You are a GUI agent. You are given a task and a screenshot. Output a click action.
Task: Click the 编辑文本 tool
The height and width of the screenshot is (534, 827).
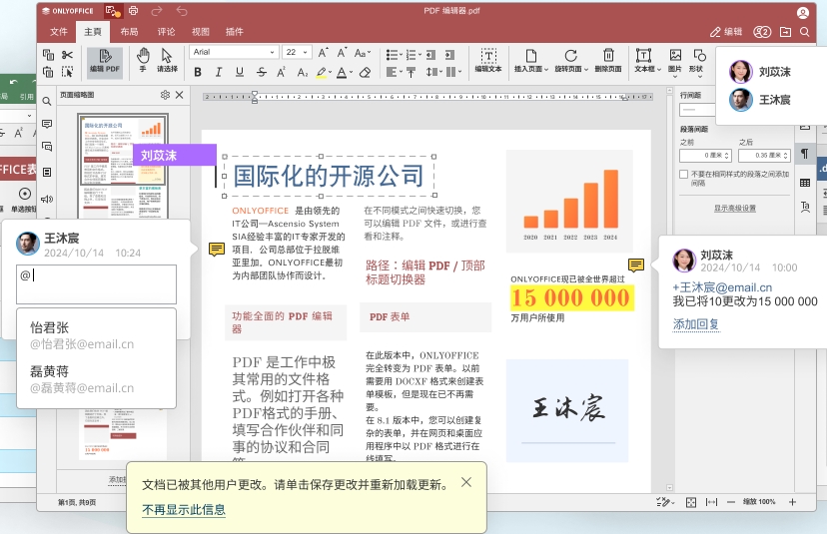pos(488,61)
